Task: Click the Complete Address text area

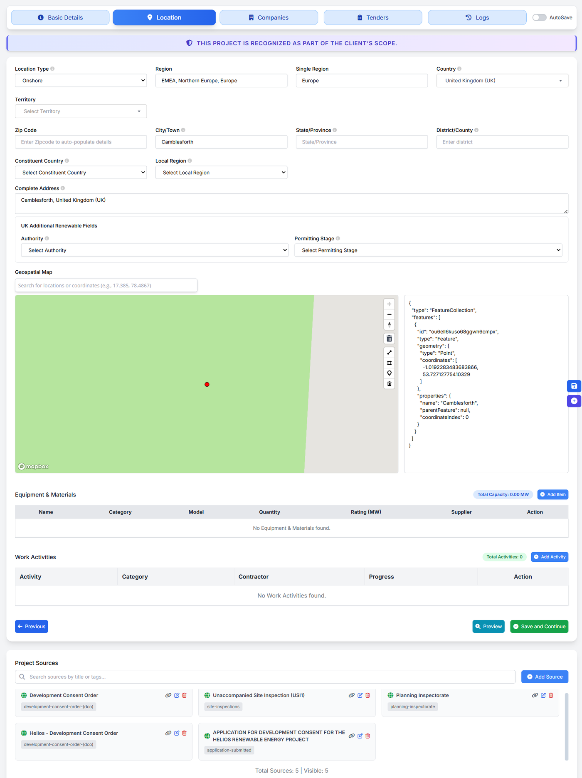Action: click(291, 204)
